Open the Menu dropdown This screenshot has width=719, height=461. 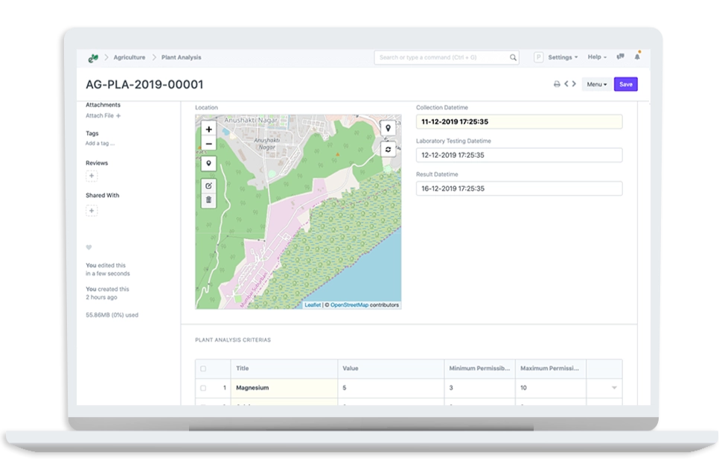(597, 84)
